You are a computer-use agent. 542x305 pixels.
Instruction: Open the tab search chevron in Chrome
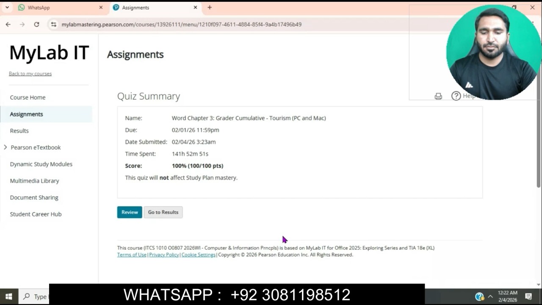coord(7,7)
